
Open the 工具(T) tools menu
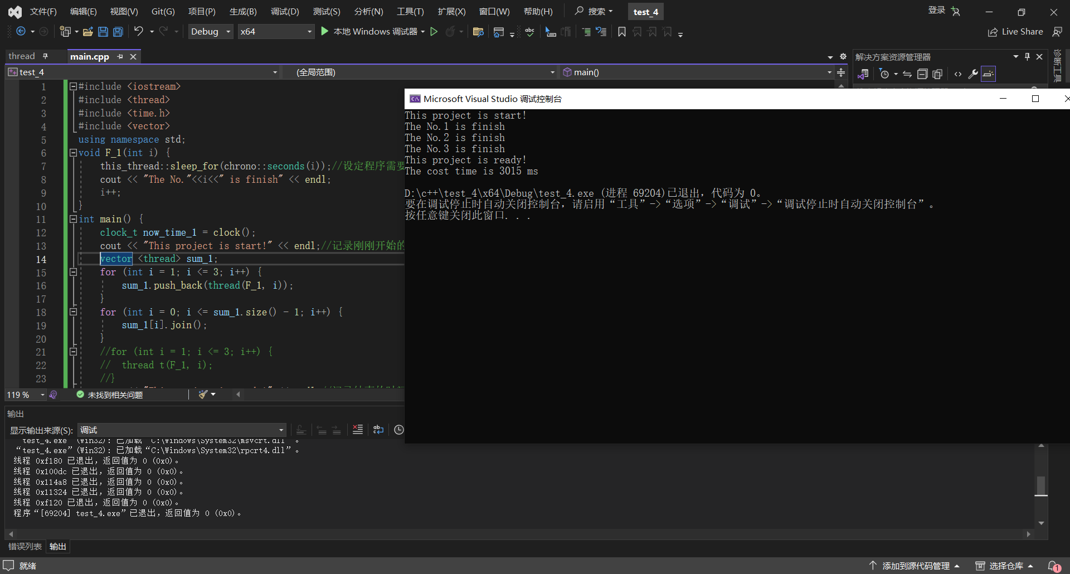(x=410, y=12)
